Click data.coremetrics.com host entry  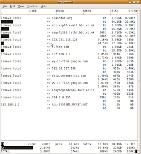[69, 75]
